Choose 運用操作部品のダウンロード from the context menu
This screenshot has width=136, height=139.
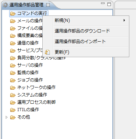pos(86,31)
